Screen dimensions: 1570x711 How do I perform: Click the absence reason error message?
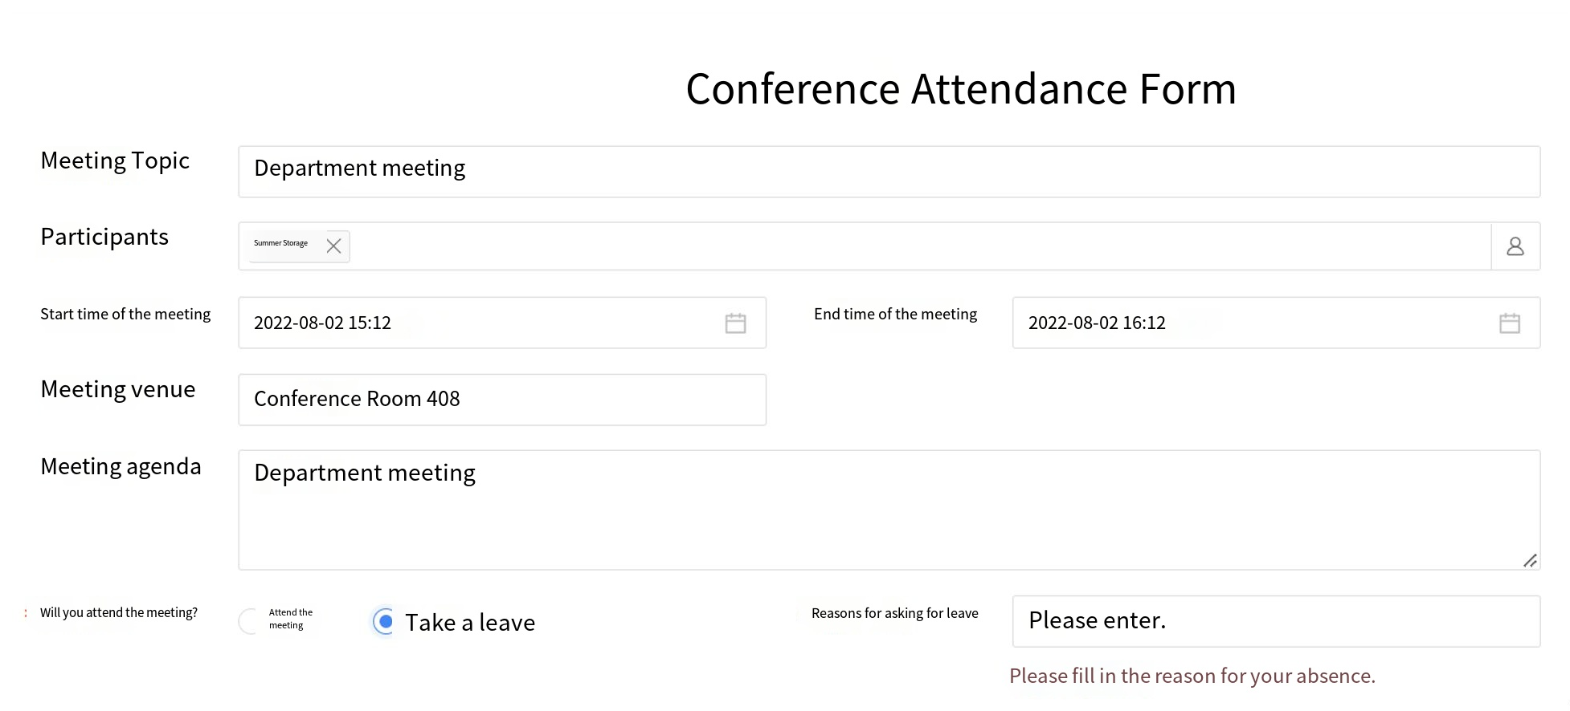pyautogui.click(x=1192, y=676)
